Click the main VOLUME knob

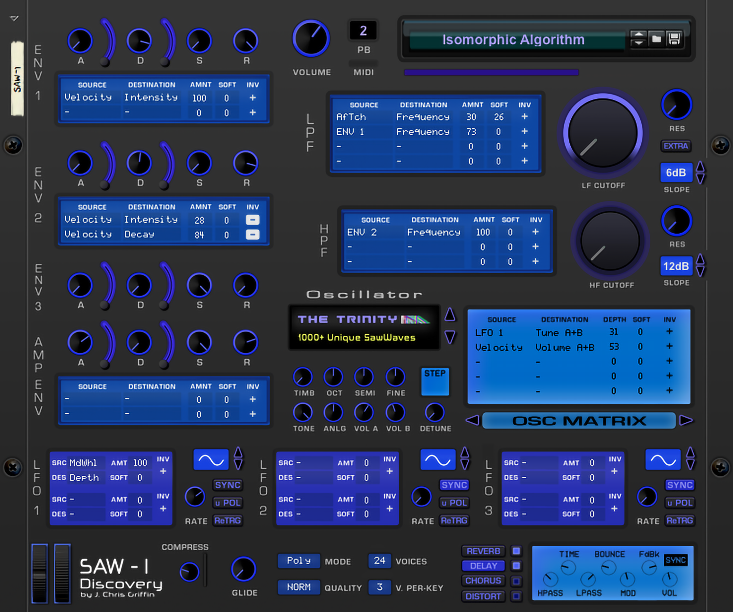(311, 39)
